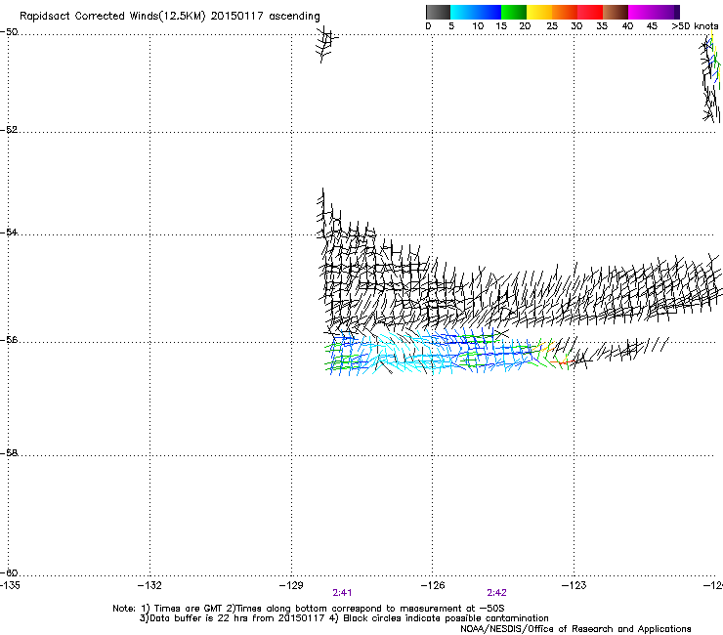Click the '-123' longitude axis label

(574, 585)
